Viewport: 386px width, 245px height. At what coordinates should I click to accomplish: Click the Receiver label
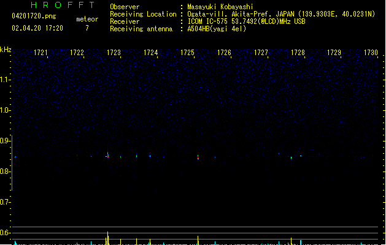coord(125,21)
